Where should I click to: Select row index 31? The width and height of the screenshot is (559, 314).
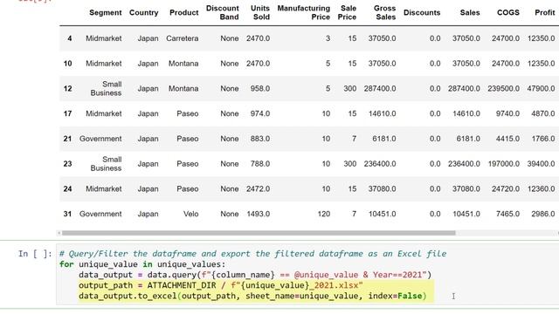click(x=68, y=214)
